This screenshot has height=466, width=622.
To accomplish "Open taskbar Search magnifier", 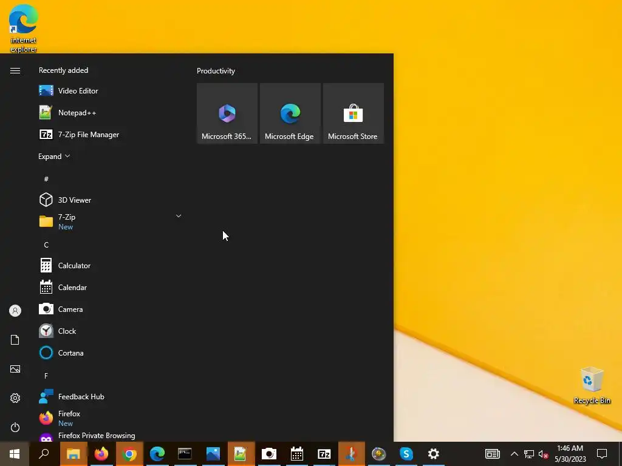I will pyautogui.click(x=44, y=454).
